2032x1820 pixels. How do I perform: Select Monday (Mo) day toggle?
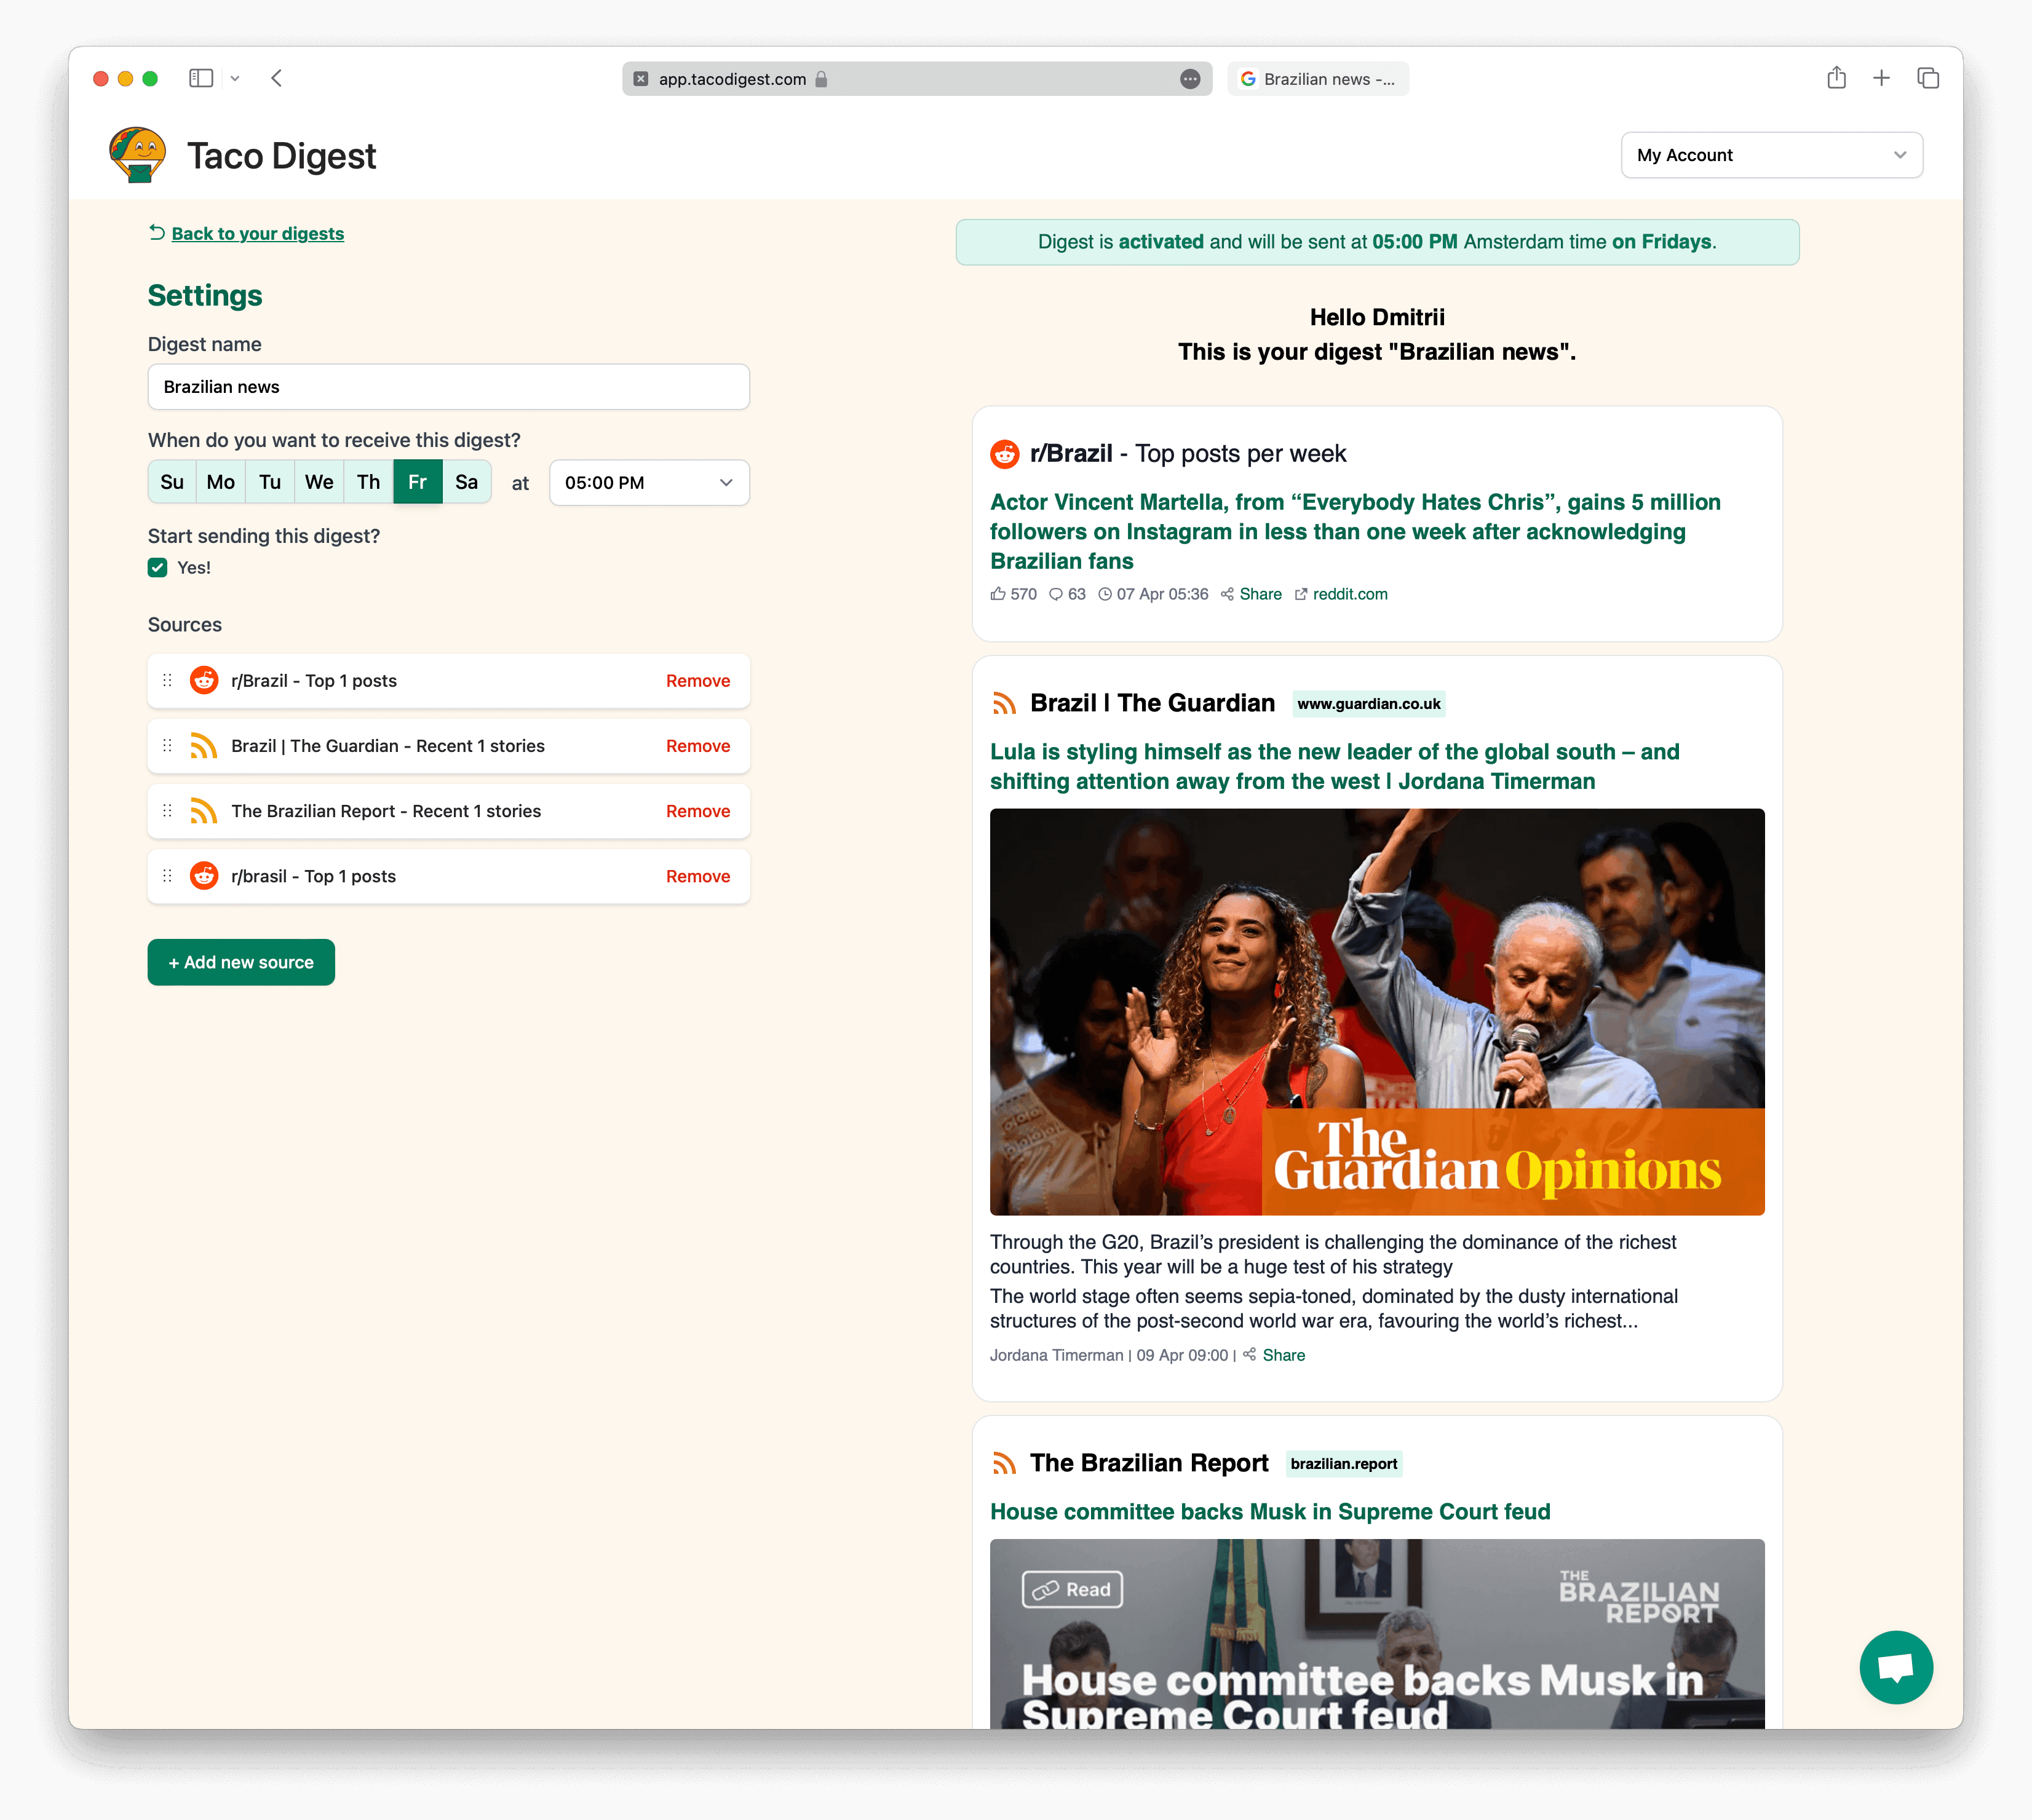point(221,482)
